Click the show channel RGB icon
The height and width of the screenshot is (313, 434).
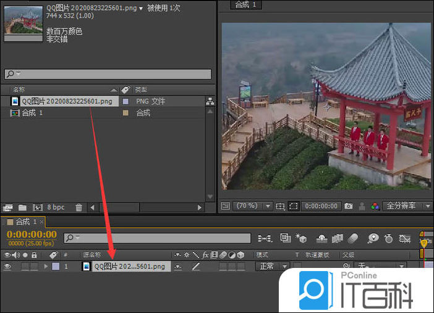coord(373,206)
